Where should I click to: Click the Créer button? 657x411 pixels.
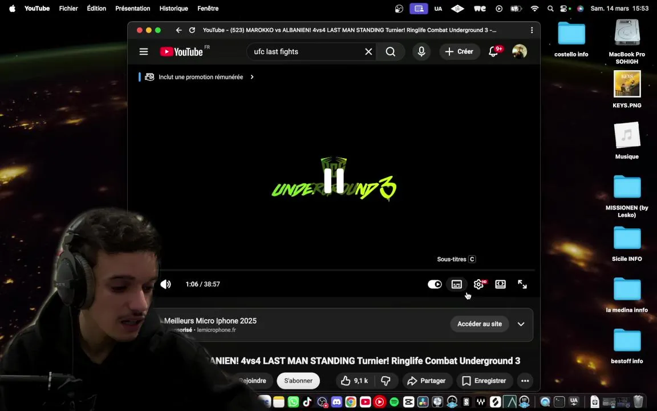pos(459,51)
